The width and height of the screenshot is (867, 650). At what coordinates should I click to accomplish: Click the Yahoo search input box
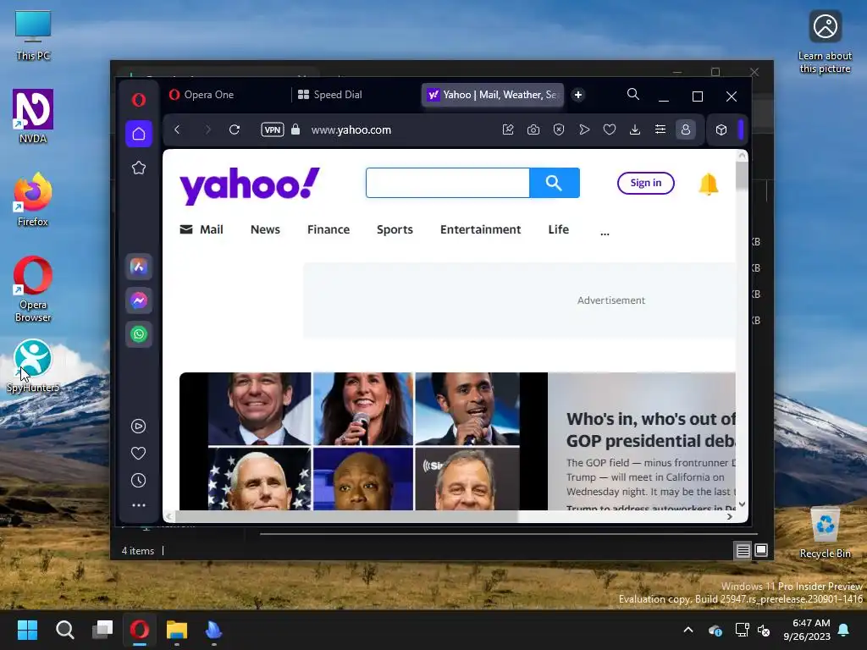[x=448, y=183]
